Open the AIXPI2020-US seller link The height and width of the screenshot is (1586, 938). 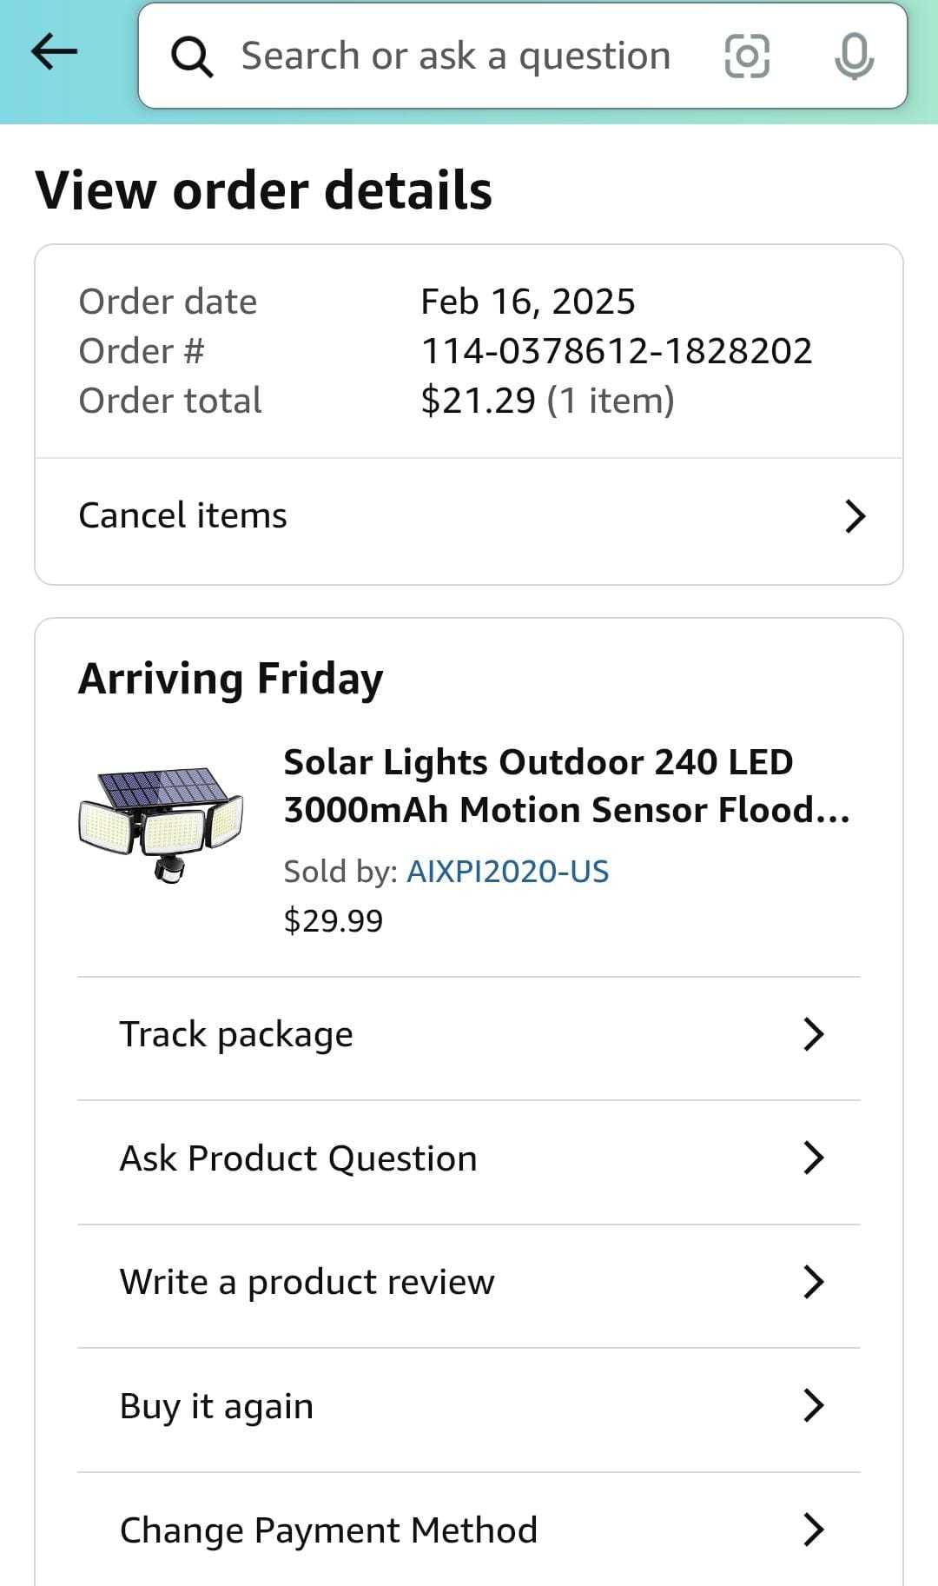point(507,871)
